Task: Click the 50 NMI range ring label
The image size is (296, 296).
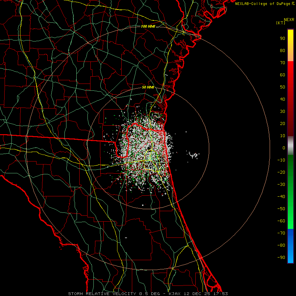Action: (148, 87)
